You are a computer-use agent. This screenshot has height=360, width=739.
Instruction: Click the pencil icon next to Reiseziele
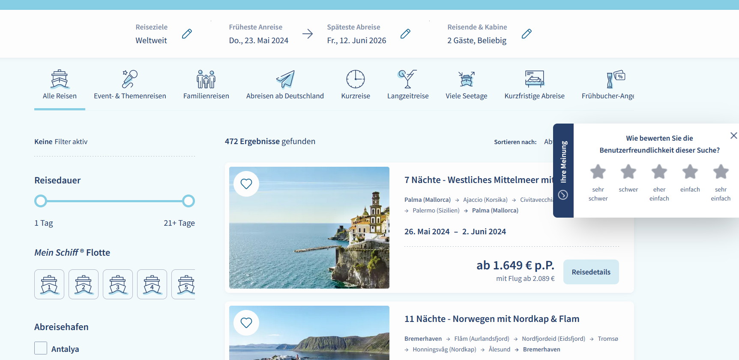187,34
